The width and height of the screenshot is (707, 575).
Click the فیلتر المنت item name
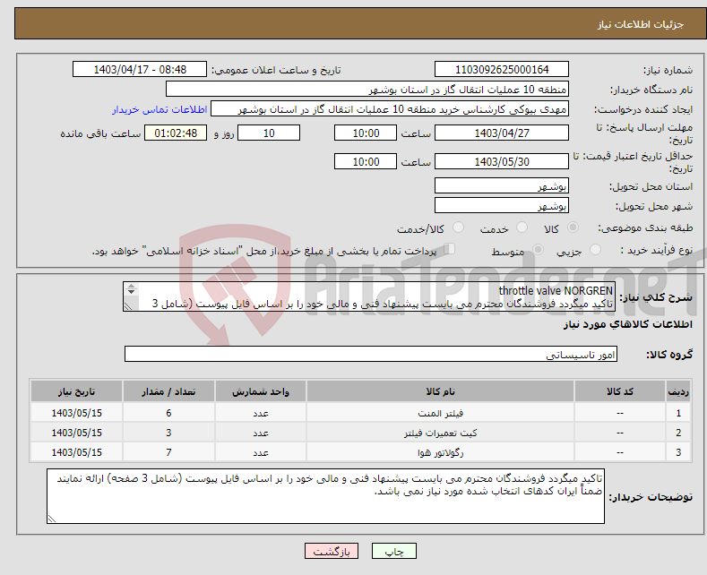[x=440, y=413]
